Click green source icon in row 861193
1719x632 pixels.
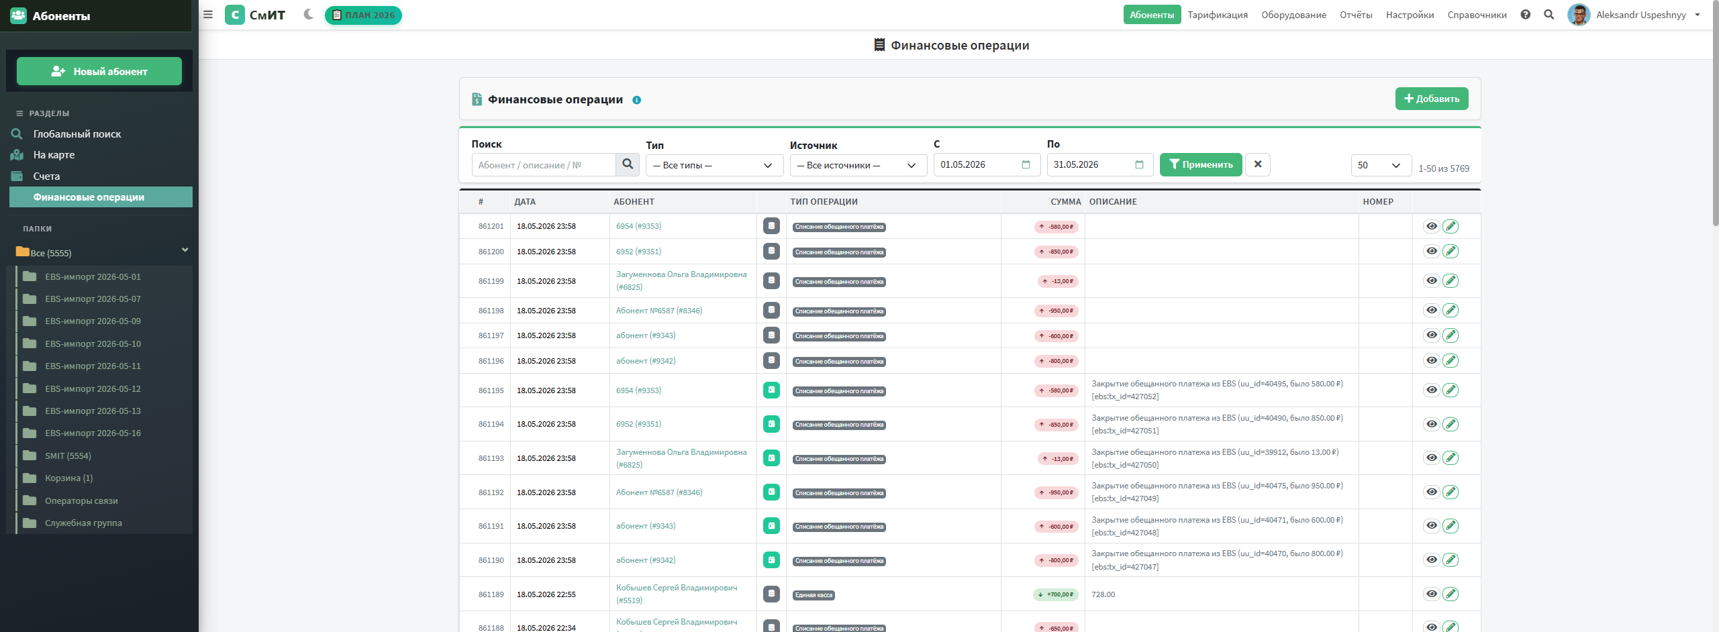pos(771,458)
